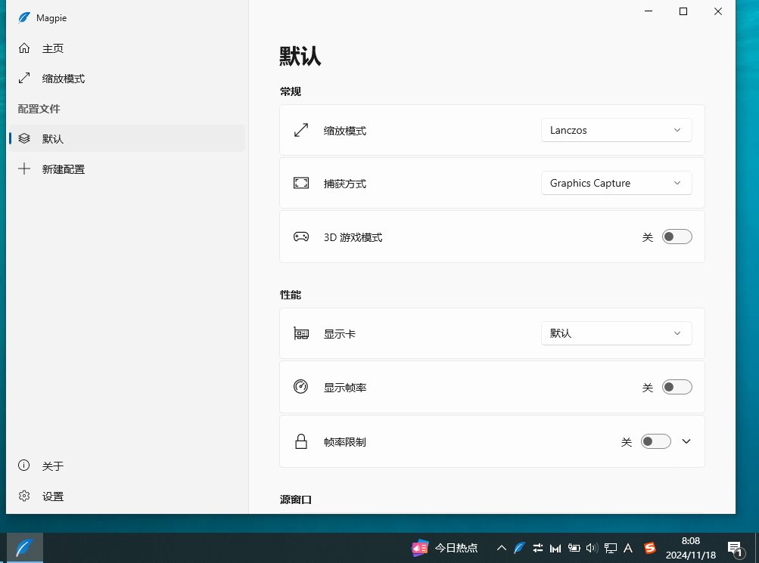The width and height of the screenshot is (759, 563).
Task: Turn on the 帧率限制 switch
Action: [655, 441]
